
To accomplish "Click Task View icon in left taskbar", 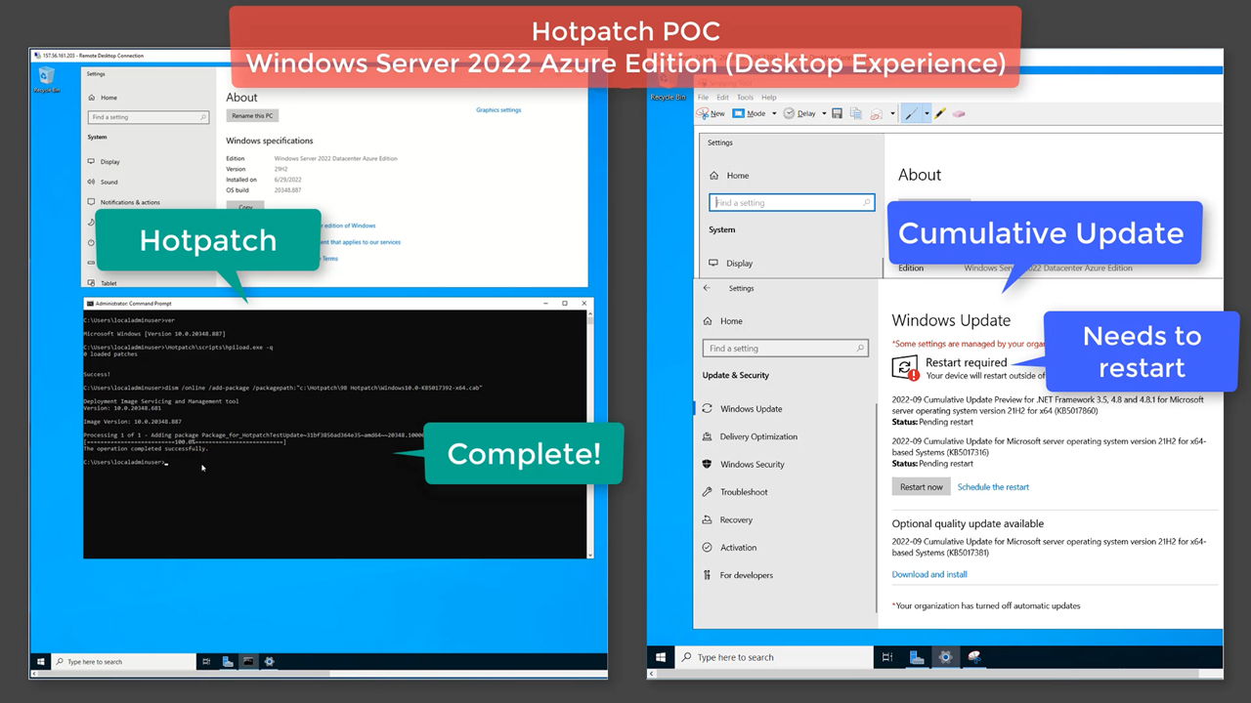I will tap(206, 661).
